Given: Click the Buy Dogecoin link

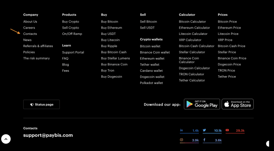Looking at the screenshot, I should (112, 76).
